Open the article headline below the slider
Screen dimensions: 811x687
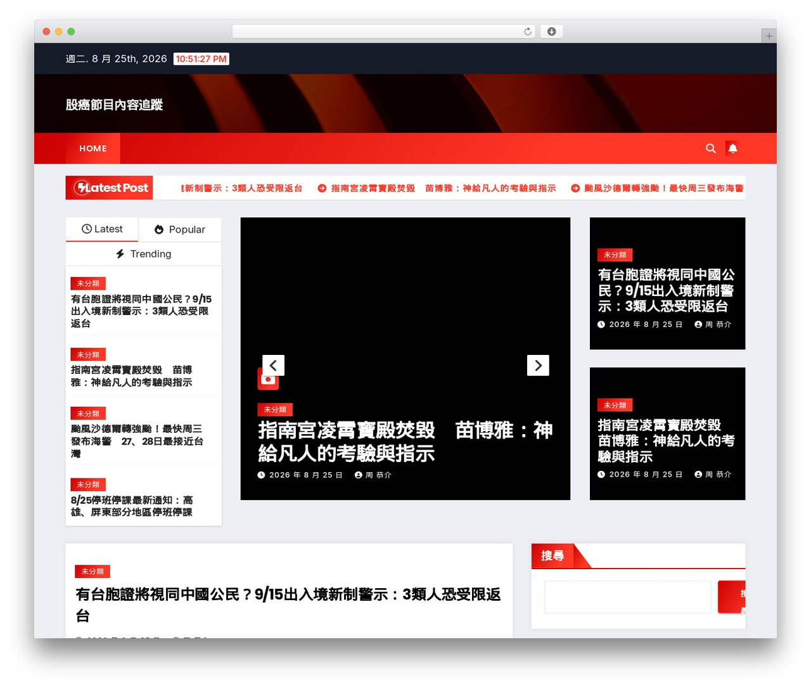[x=288, y=605]
